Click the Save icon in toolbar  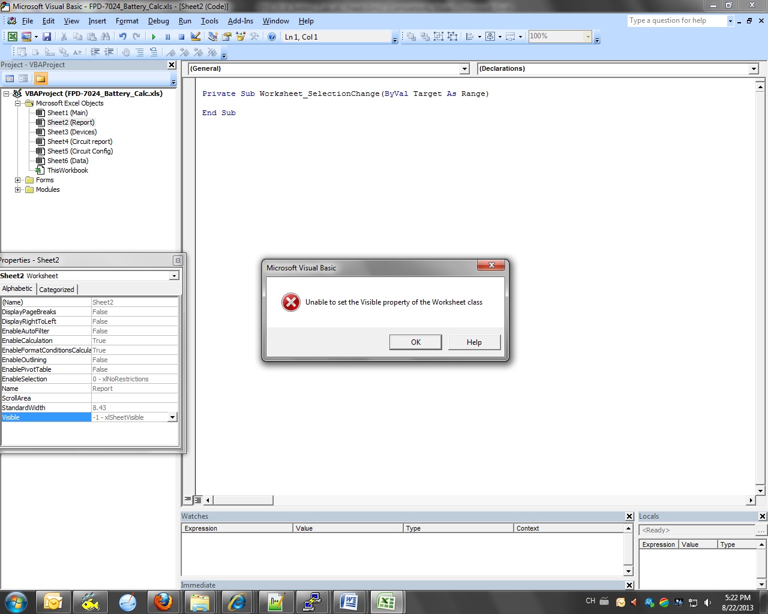[47, 37]
